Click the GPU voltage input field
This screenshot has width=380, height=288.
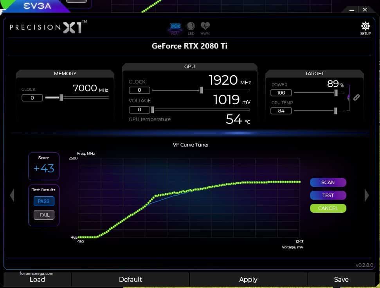pos(140,110)
